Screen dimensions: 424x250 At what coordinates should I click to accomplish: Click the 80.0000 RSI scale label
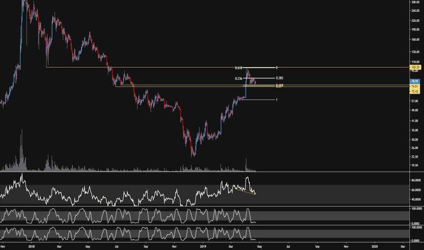click(416, 180)
